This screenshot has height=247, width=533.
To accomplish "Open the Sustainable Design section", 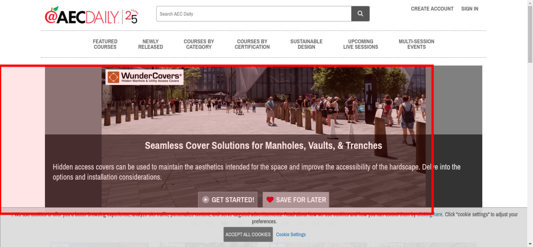I will coord(306,44).
